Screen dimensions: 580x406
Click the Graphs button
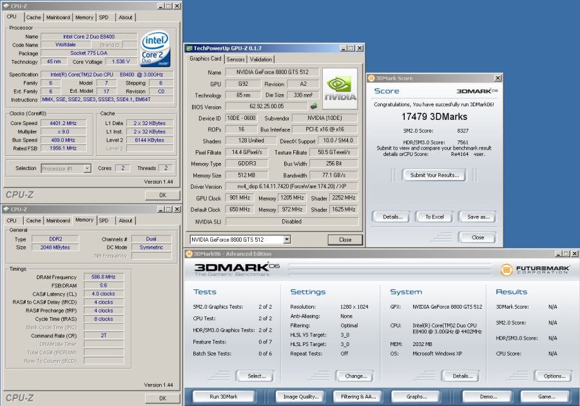click(x=416, y=396)
